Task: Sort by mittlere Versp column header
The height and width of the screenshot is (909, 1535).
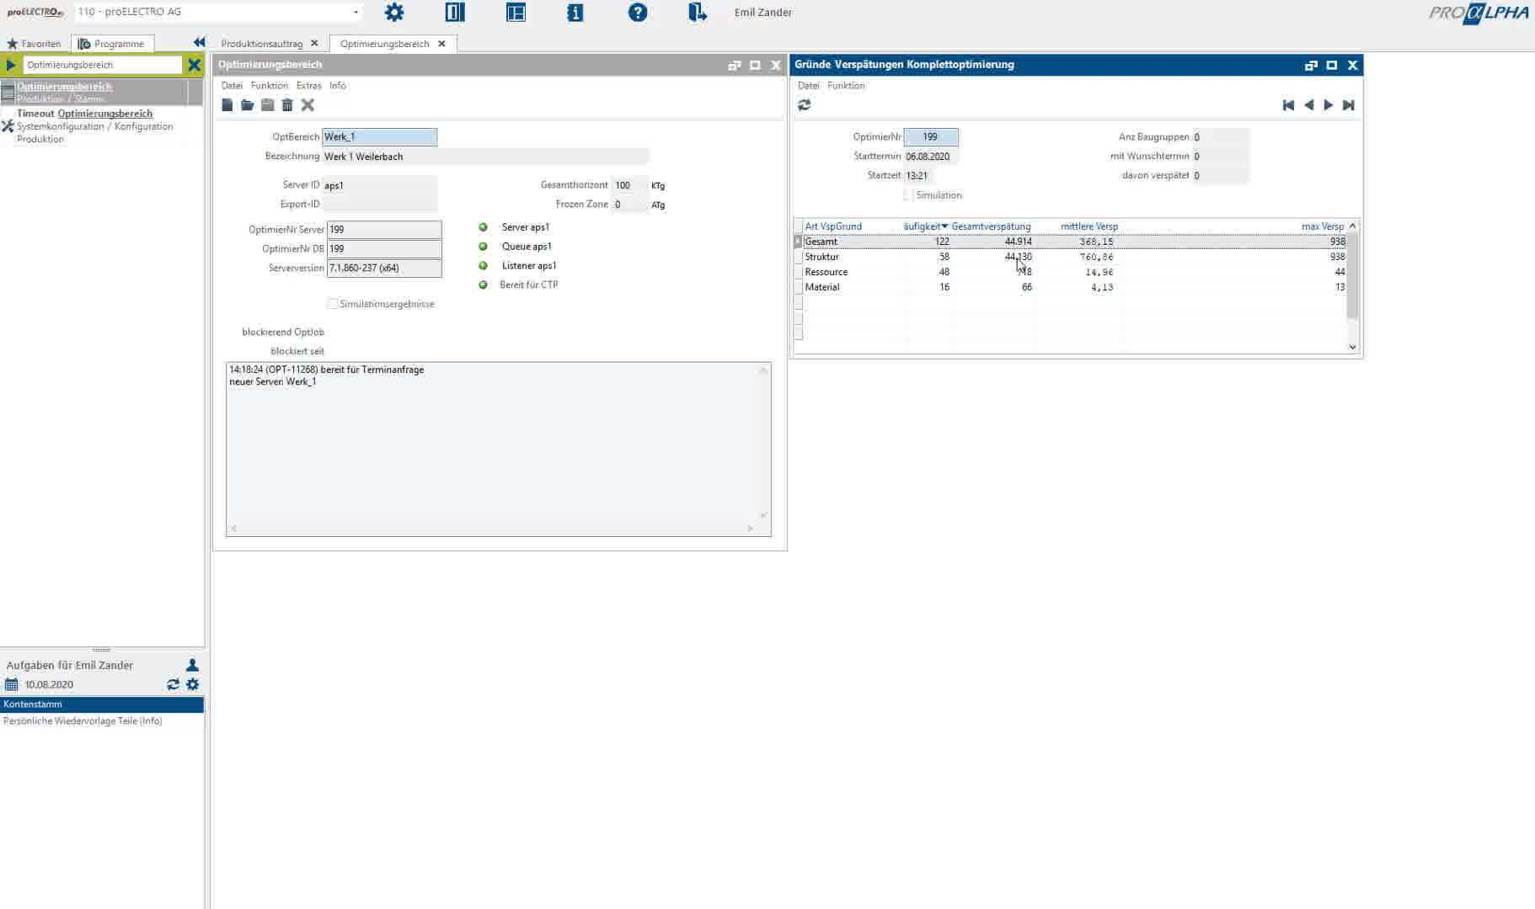Action: pyautogui.click(x=1089, y=226)
